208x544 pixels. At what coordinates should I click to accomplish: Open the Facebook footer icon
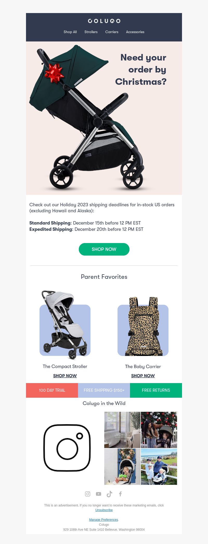tap(120, 494)
